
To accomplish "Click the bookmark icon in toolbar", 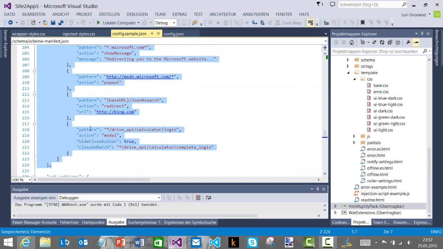I will (362, 23).
